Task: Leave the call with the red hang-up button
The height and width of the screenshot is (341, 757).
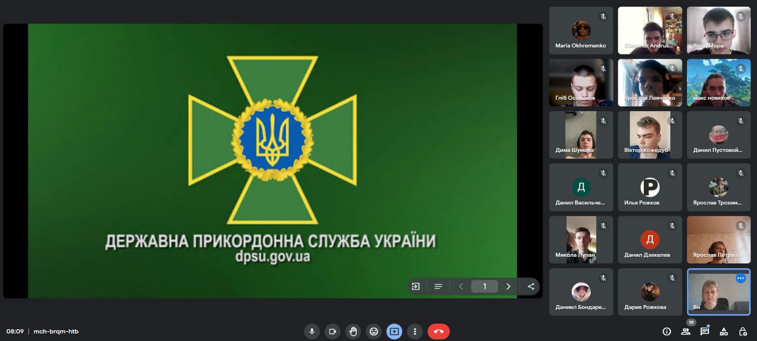Action: (439, 332)
